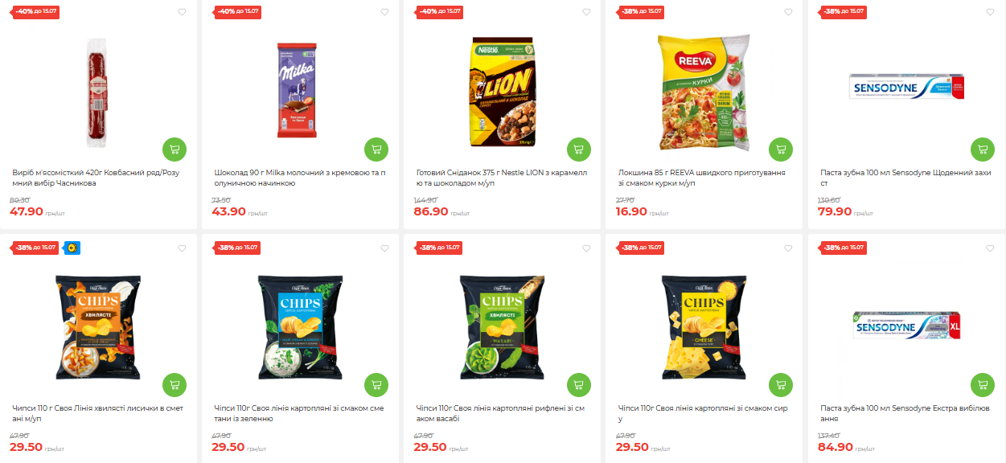Add Sensodyne Щоденний захист toothpaste to cart
This screenshot has height=463, width=1006.
982,149
